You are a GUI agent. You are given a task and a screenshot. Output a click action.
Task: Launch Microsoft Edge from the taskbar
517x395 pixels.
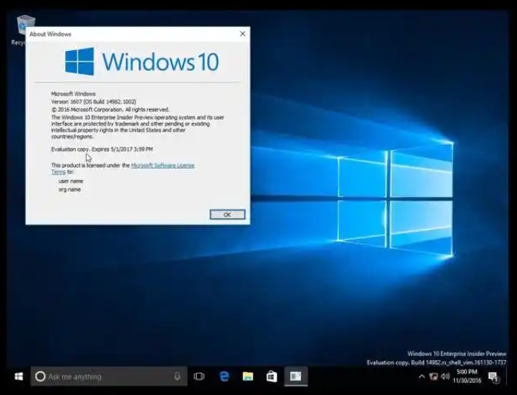[225, 376]
